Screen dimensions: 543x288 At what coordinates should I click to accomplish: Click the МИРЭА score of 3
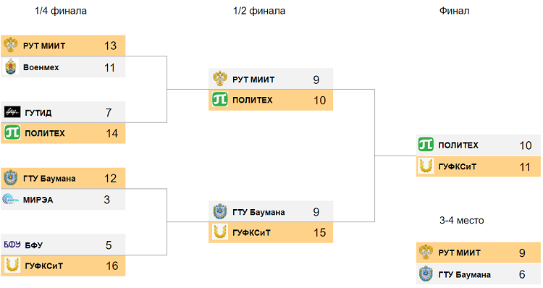(107, 200)
